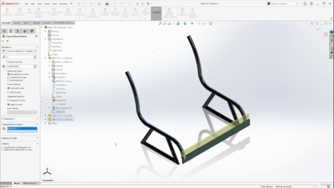The height and width of the screenshot is (188, 334).
Task: Select the Offset curve method option
Action: (8, 92)
